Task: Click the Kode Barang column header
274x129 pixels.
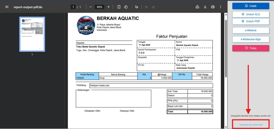Action: tap(87, 75)
